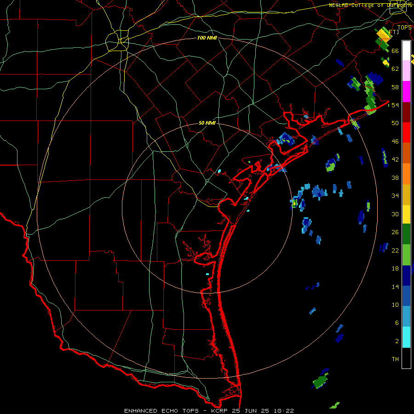Screen dimensions: 414x414
Task: Click the bright yellow legend swatch
Action: tap(406, 214)
